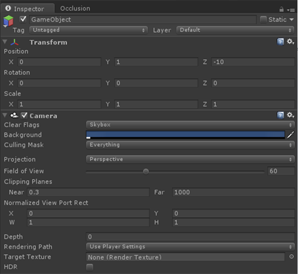Viewport: 298px width, 274px height.
Task: Click the Scale Y field
Action: coord(156,104)
